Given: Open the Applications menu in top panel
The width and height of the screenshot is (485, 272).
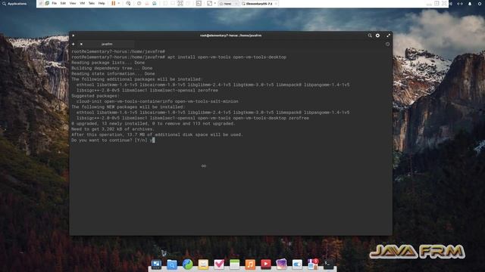Looking at the screenshot, I should 14,4.
